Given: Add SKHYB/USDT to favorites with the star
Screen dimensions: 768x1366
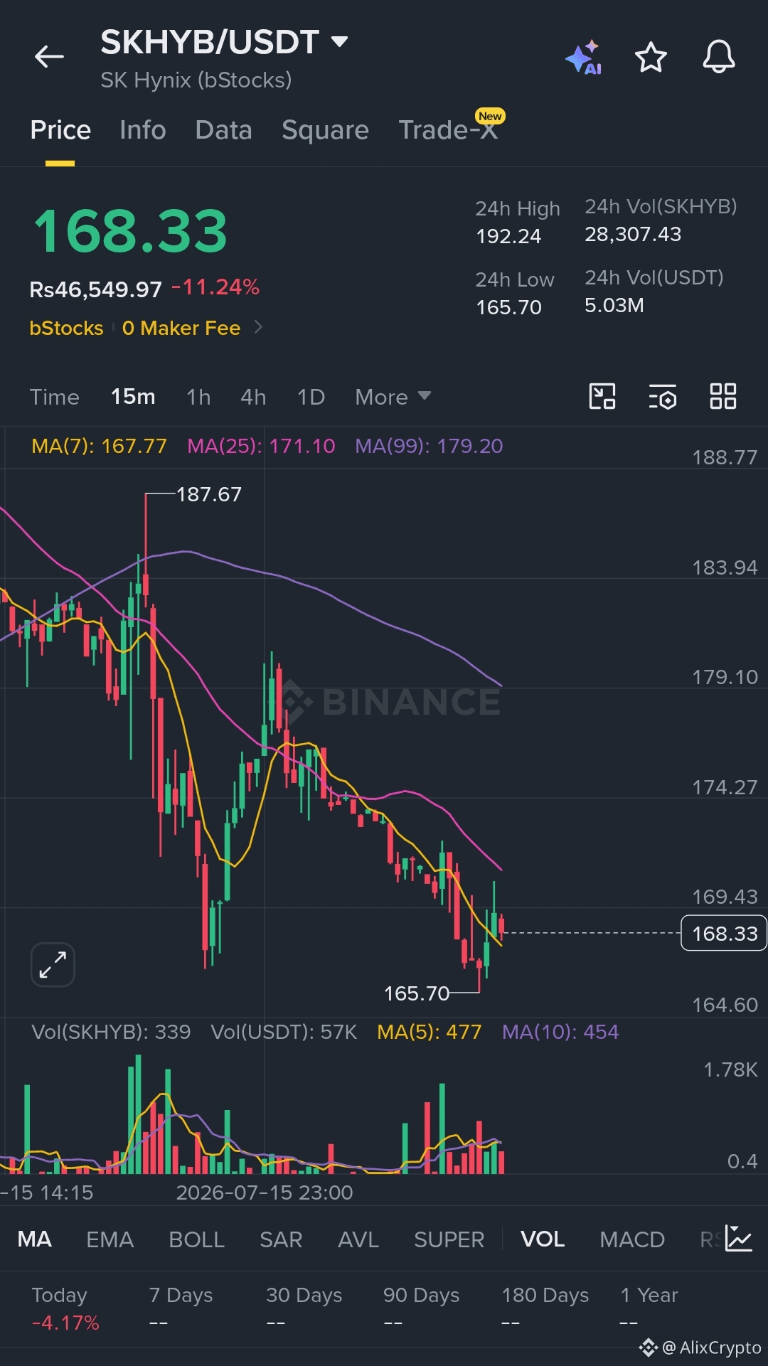Looking at the screenshot, I should [x=651, y=57].
